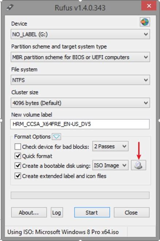Open the 2 Passes dropdown
The width and height of the screenshot is (160, 241).
coord(110,146)
